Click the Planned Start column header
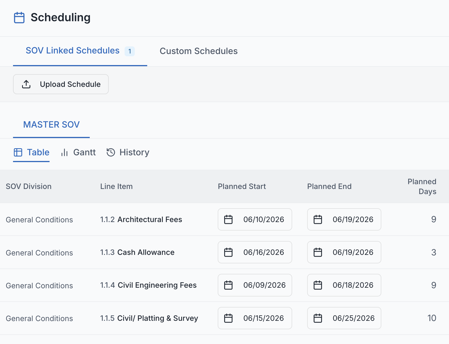Viewport: 449px width, 344px height. pos(242,186)
